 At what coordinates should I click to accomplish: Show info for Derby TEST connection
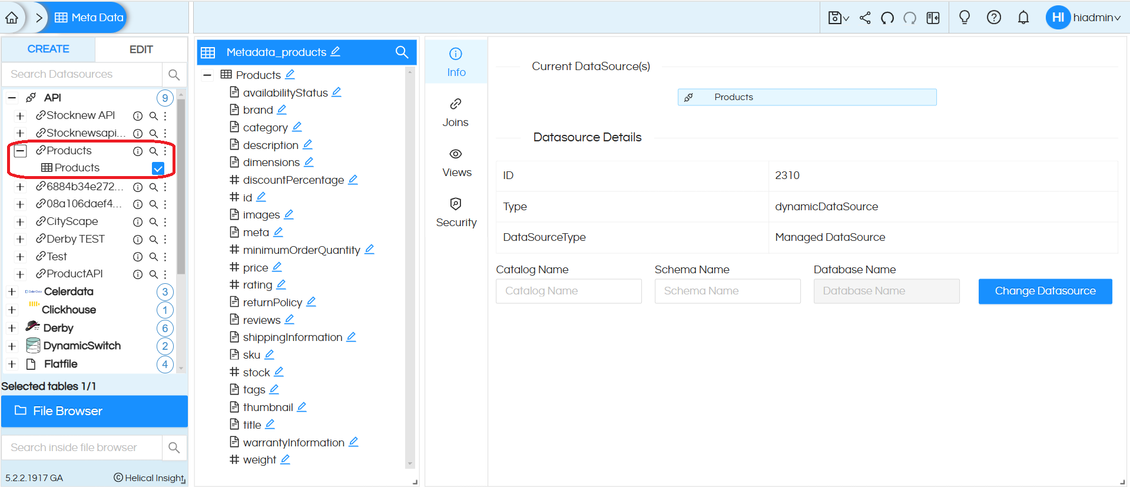point(138,240)
